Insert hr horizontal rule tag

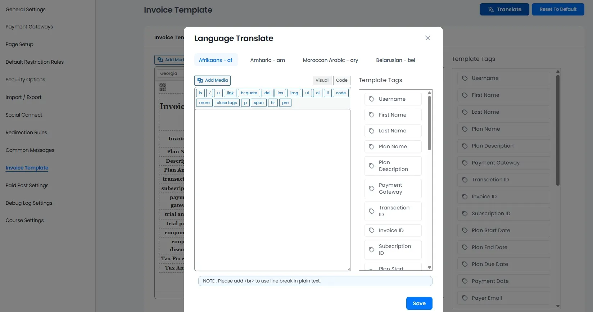tap(273, 103)
